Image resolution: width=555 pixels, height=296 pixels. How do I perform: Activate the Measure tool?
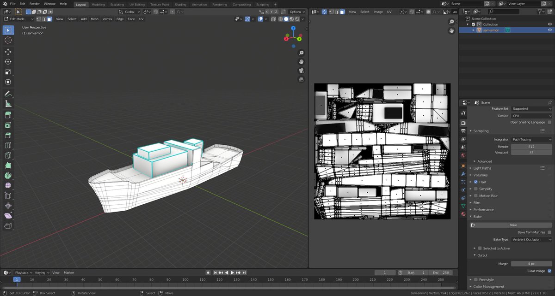(8, 104)
